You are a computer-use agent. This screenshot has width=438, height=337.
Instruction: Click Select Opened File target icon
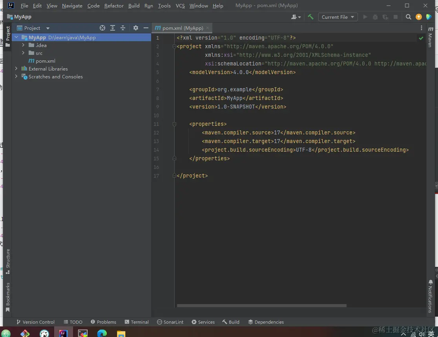102,28
